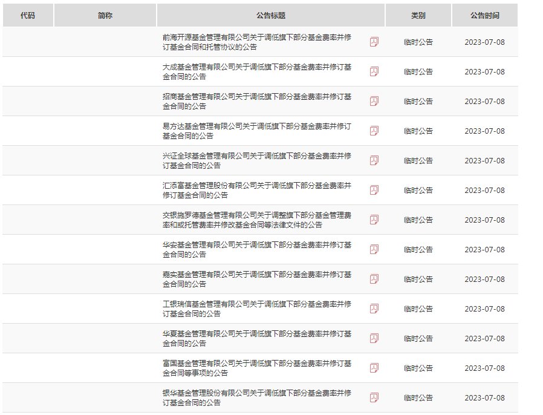Open 银华基金 fee reduction announcement link
The height and width of the screenshot is (415, 543).
[x=257, y=397]
